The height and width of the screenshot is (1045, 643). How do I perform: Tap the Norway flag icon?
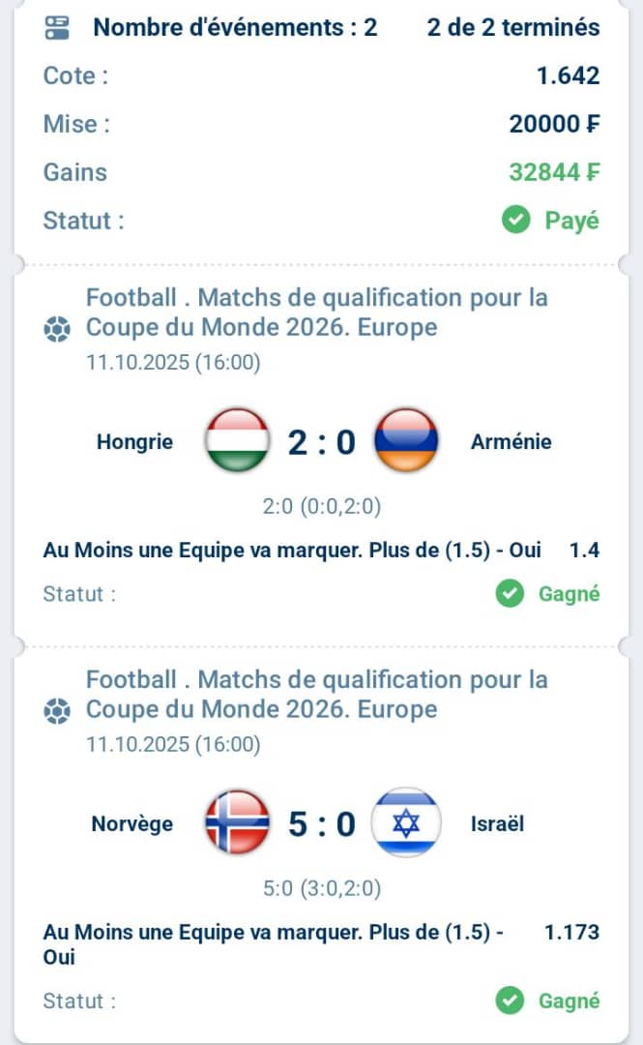(x=237, y=823)
